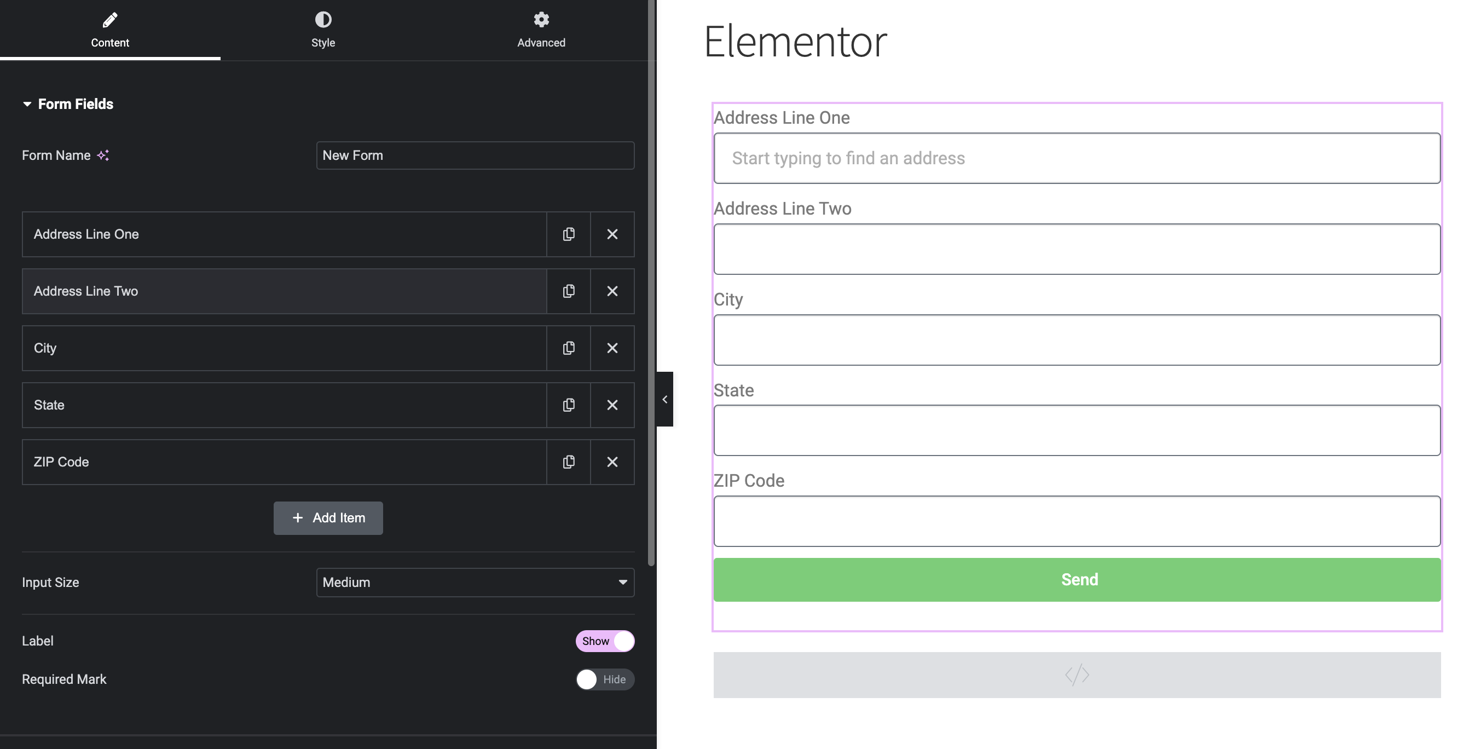Click the address search input in the preview
This screenshot has height=749, width=1469.
point(1077,158)
